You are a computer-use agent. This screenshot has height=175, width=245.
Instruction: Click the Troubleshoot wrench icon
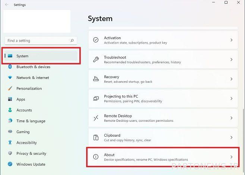(x=96, y=60)
